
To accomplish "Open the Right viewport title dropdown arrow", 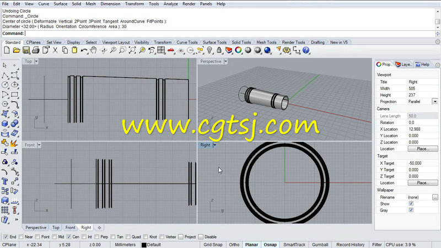I will tap(214, 145).
